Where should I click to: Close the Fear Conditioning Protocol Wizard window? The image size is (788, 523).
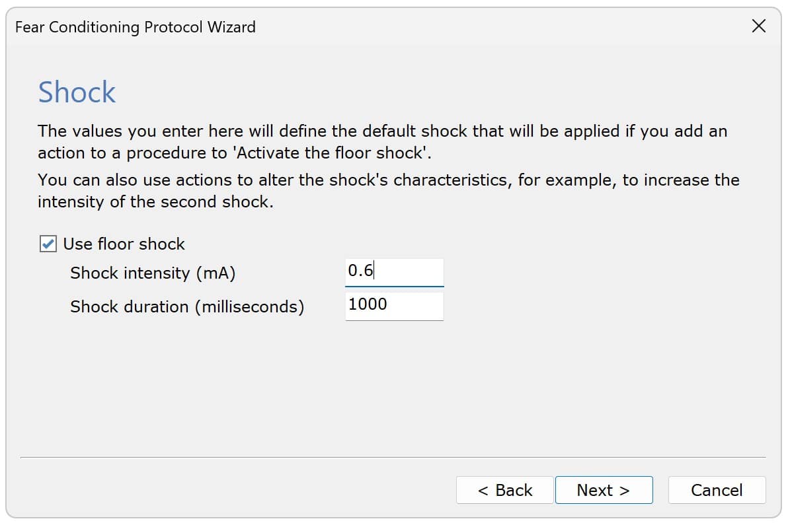pyautogui.click(x=759, y=26)
